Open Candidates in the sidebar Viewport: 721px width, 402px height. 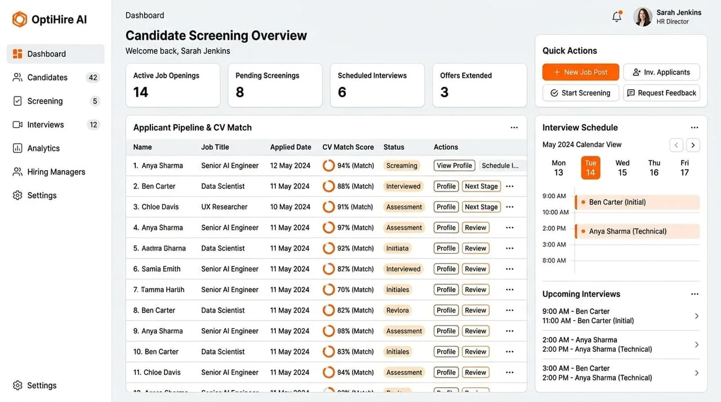[x=56, y=78]
